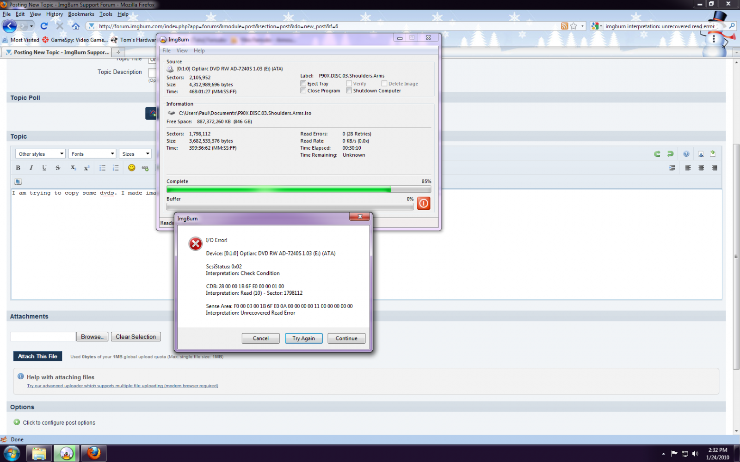740x462 pixels.
Task: Bookmark this page with star icon
Action: (x=573, y=26)
